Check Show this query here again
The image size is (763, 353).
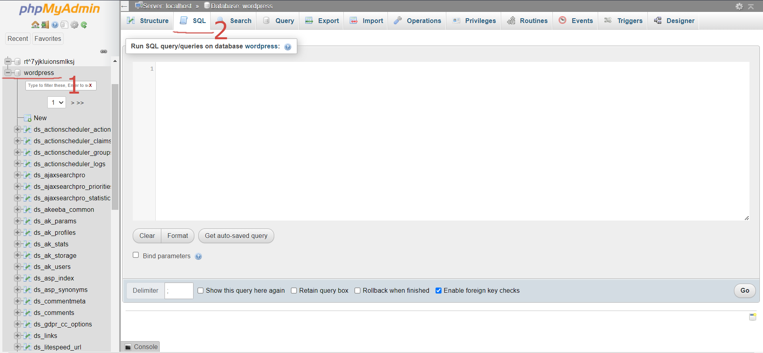click(201, 291)
